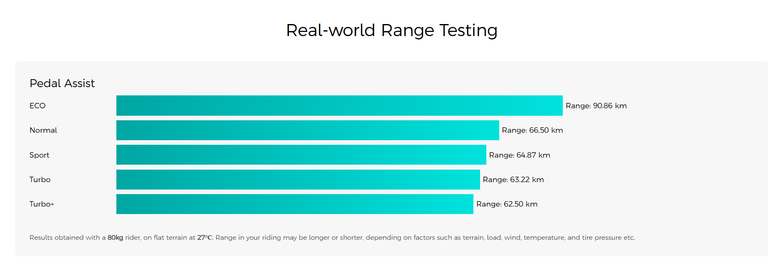This screenshot has height=275, width=776.
Task: Click the "Real-world Range Testing" page title
Action: click(392, 30)
